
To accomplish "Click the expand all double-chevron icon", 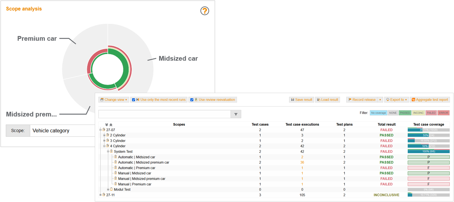I will point(107,125).
